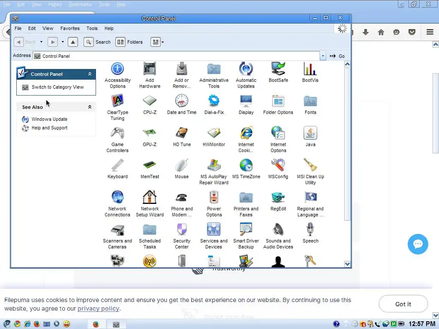Launch Dial-a-Fix utility
The width and height of the screenshot is (439, 329).
coord(214,105)
